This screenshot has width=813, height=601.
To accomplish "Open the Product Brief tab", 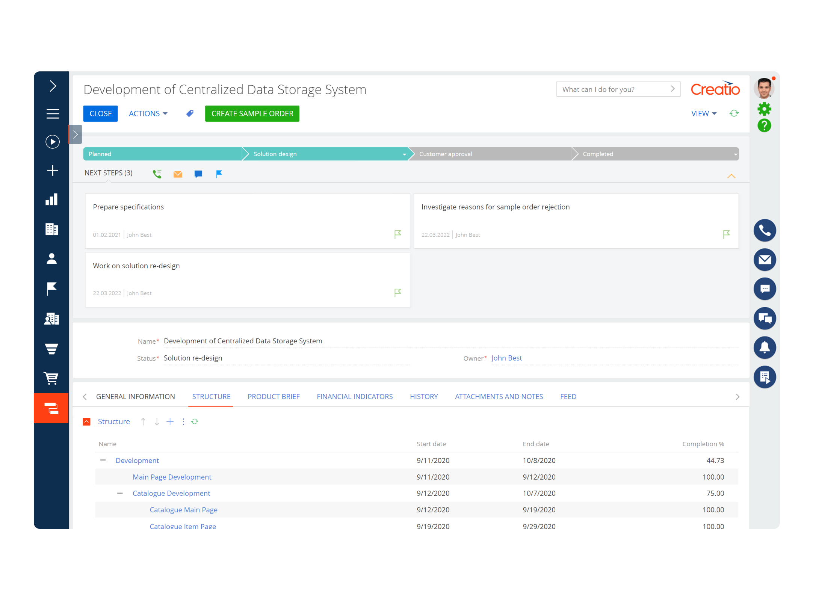I will (274, 396).
